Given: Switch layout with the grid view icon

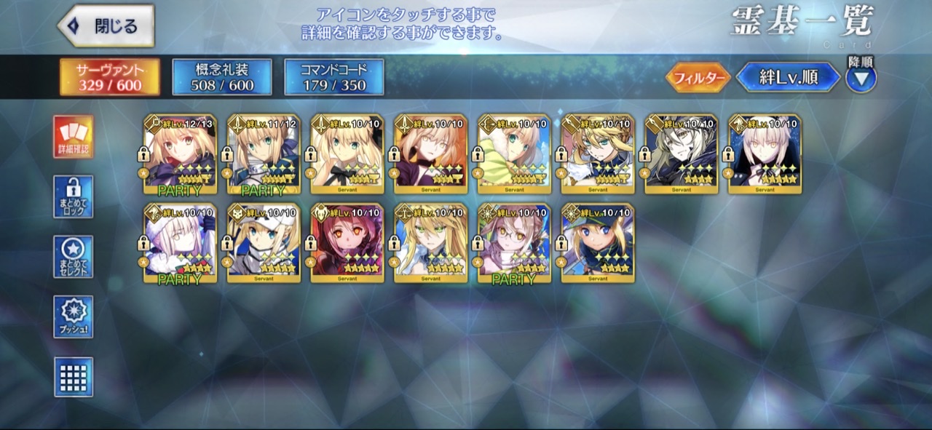Looking at the screenshot, I should (74, 377).
